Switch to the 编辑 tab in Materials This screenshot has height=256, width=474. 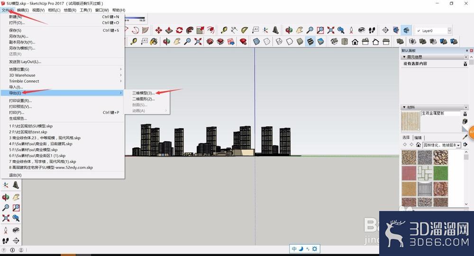pos(418,138)
